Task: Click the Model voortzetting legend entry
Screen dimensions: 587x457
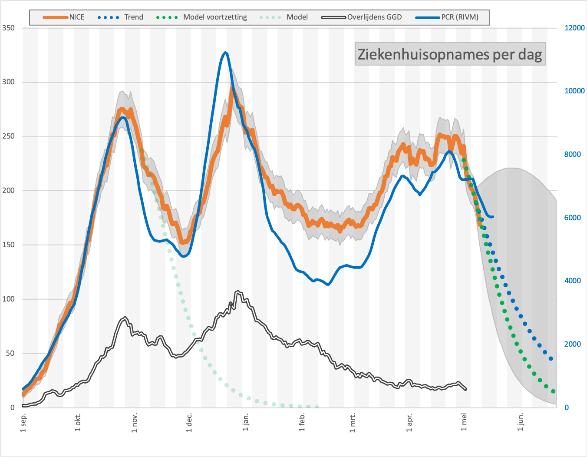Action: click(202, 17)
